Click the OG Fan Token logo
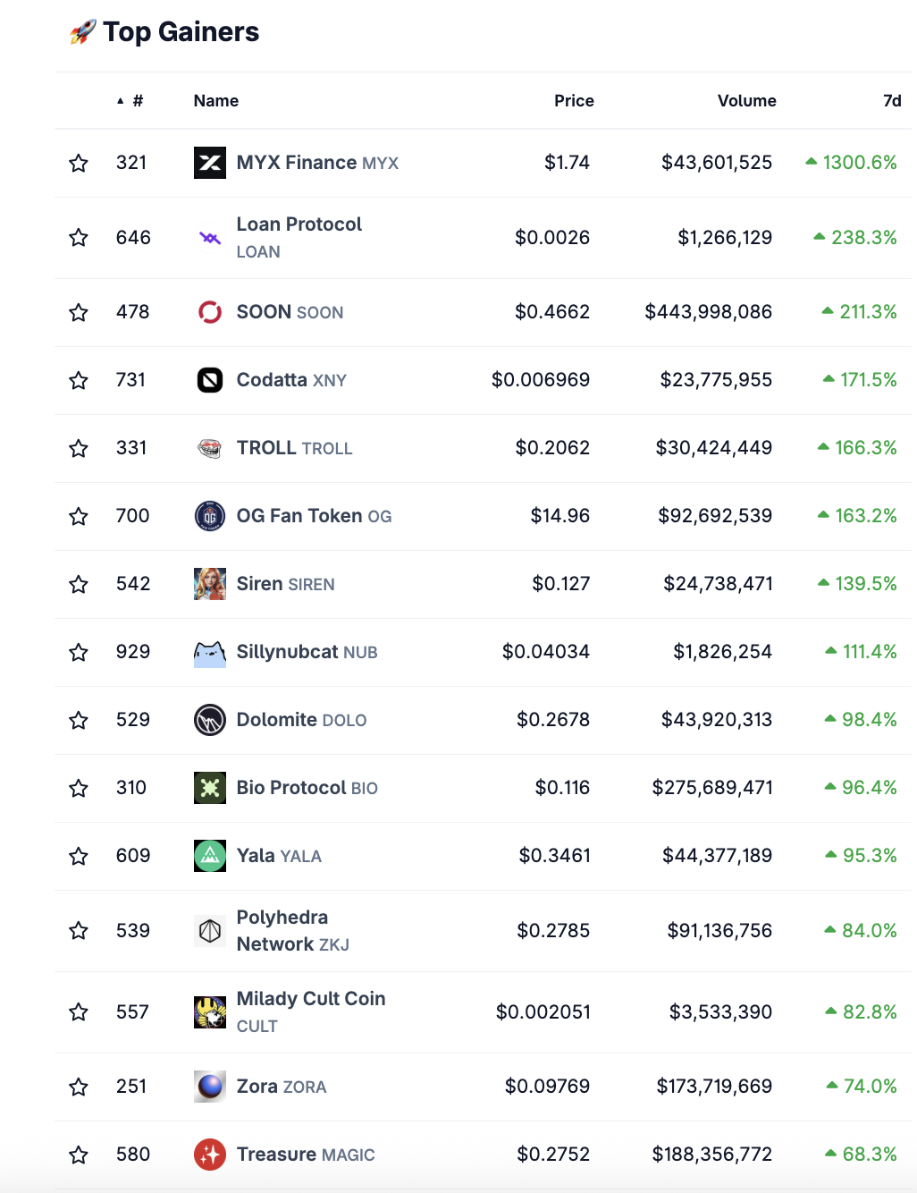 click(x=210, y=516)
